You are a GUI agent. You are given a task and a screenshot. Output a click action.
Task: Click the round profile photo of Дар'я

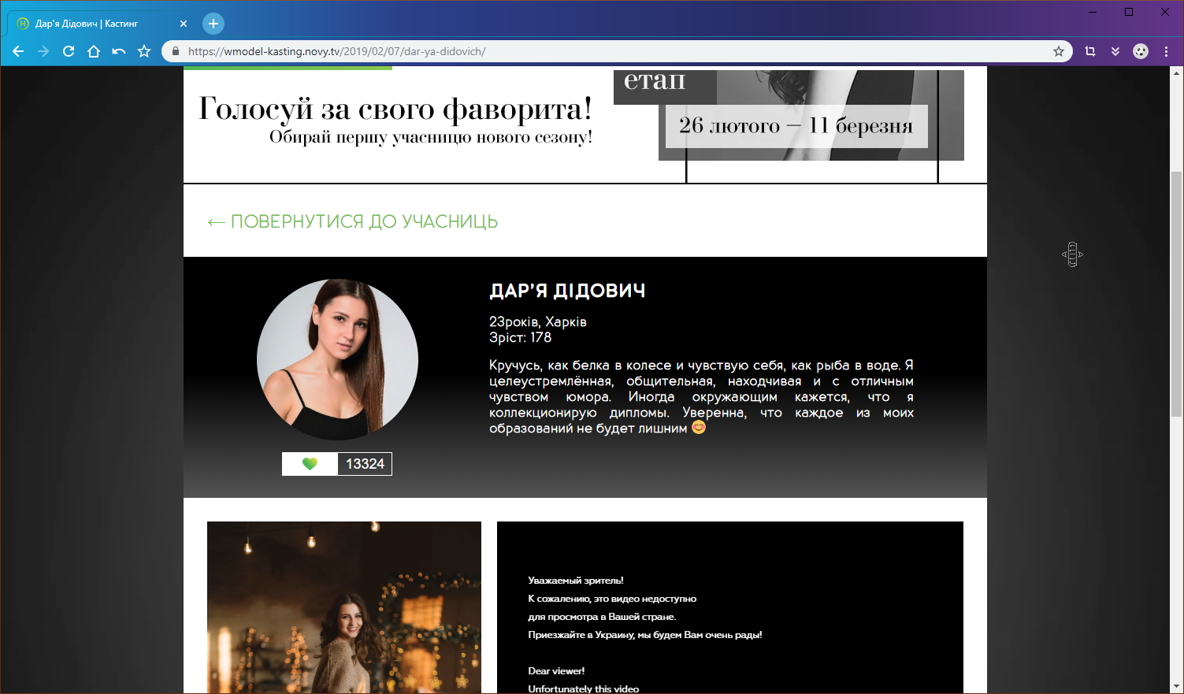[x=337, y=359]
